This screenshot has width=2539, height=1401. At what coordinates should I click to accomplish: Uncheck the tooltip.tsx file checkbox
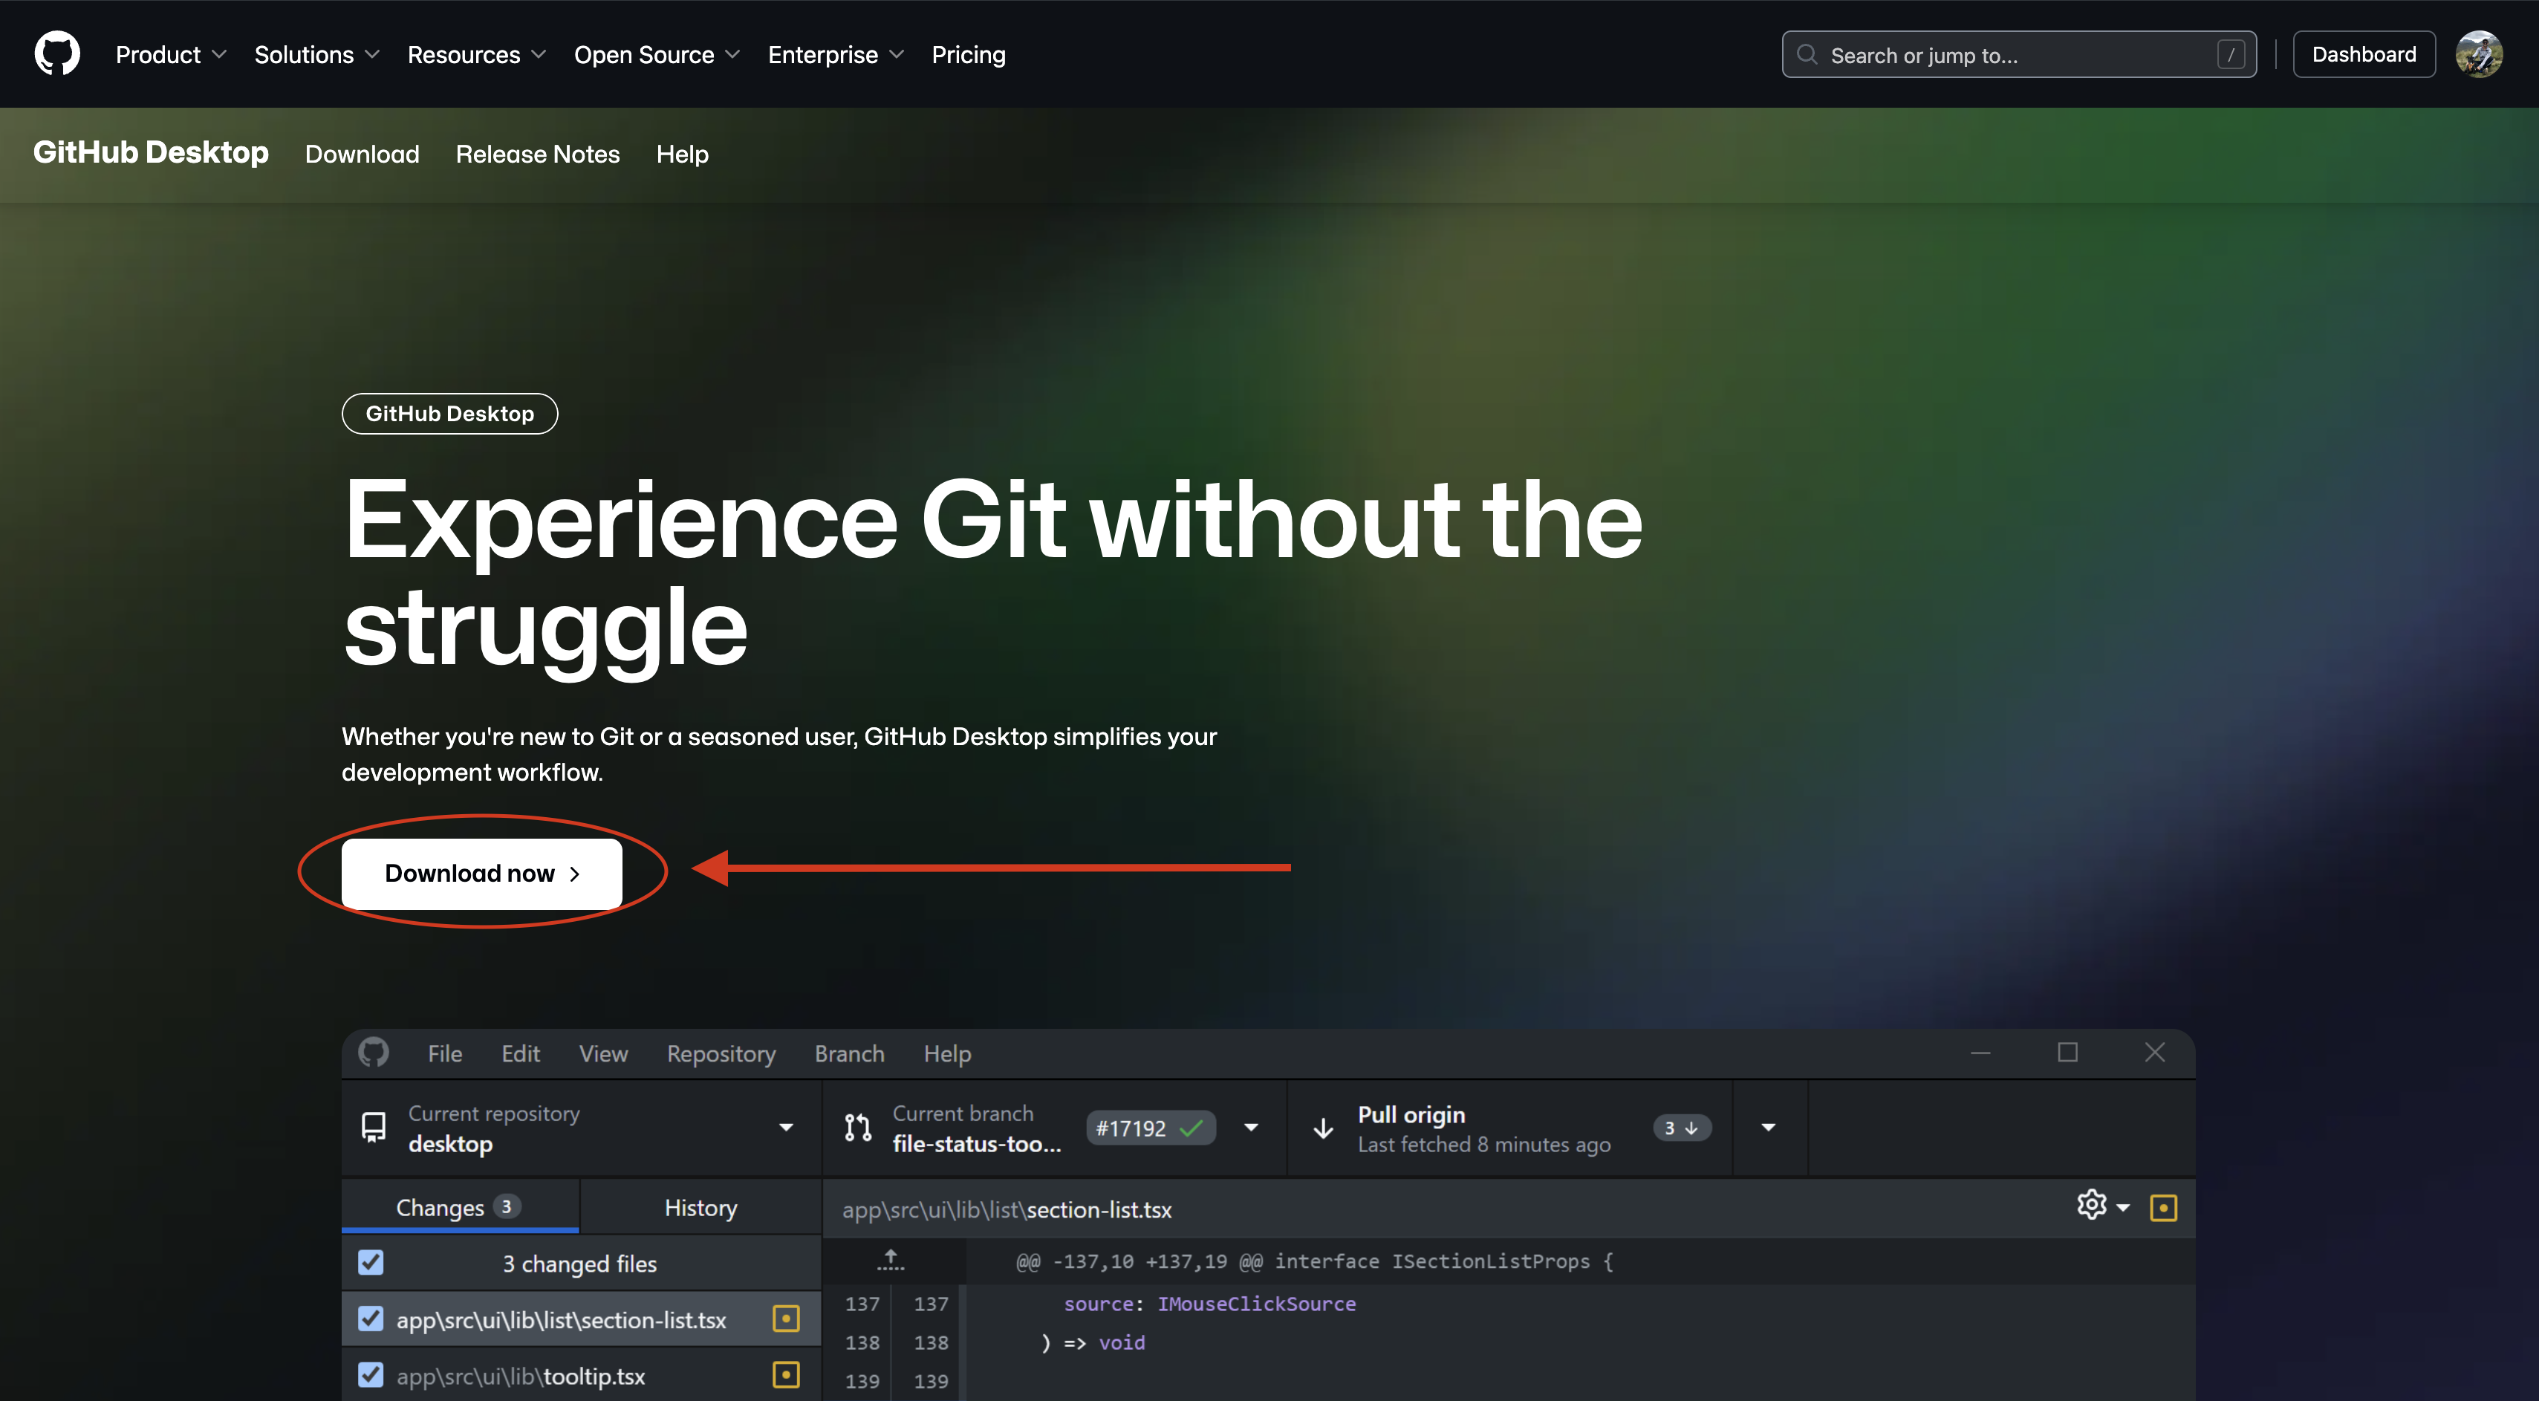371,1374
